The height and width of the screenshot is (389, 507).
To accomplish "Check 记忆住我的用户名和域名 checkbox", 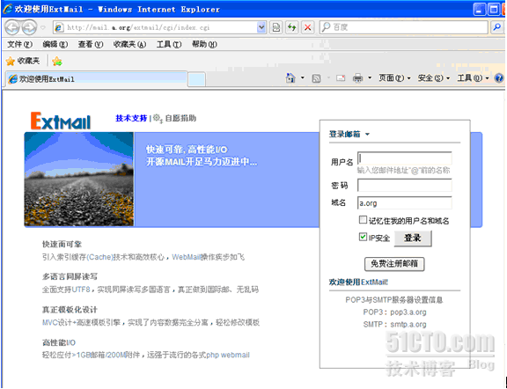I will [363, 220].
